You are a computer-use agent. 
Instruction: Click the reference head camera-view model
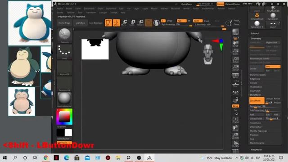click(208, 54)
